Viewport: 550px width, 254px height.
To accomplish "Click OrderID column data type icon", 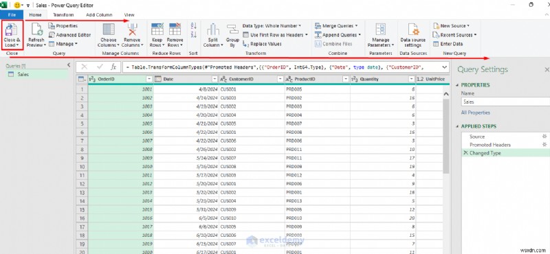I will tap(92, 79).
